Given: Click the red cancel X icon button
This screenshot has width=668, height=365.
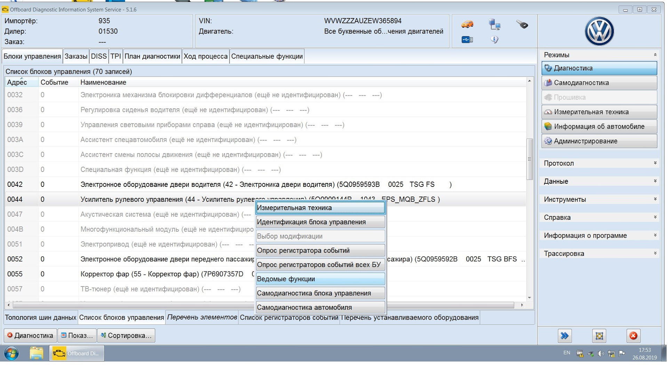Looking at the screenshot, I should (634, 336).
